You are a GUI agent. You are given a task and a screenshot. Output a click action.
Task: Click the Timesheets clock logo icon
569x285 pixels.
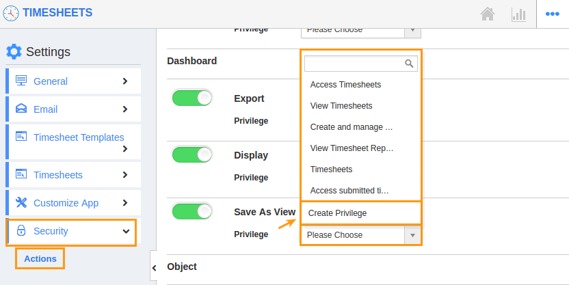tap(10, 13)
